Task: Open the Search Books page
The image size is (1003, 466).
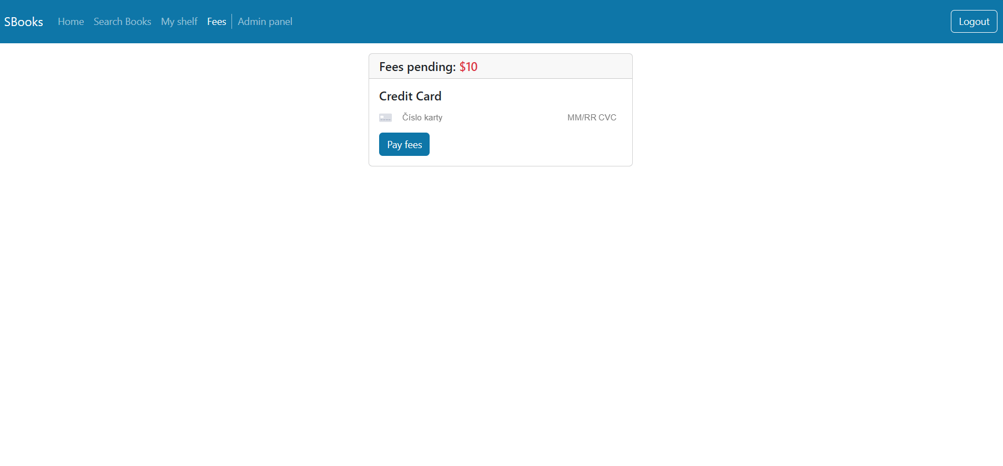Action: pos(123,22)
